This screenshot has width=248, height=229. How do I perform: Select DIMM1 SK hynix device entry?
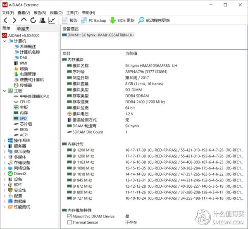pos(98,35)
